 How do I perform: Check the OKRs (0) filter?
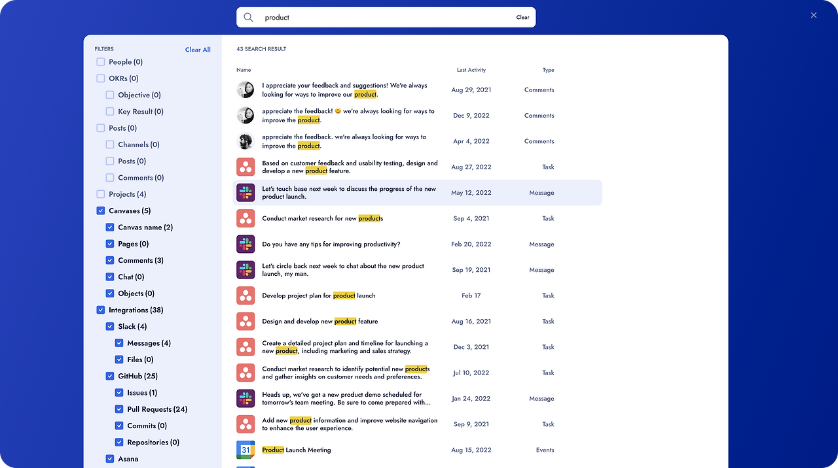click(x=101, y=78)
